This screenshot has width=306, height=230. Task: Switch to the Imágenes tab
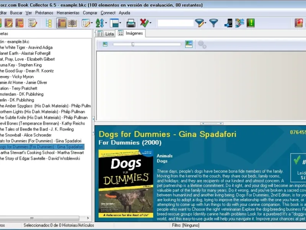tap(130, 33)
